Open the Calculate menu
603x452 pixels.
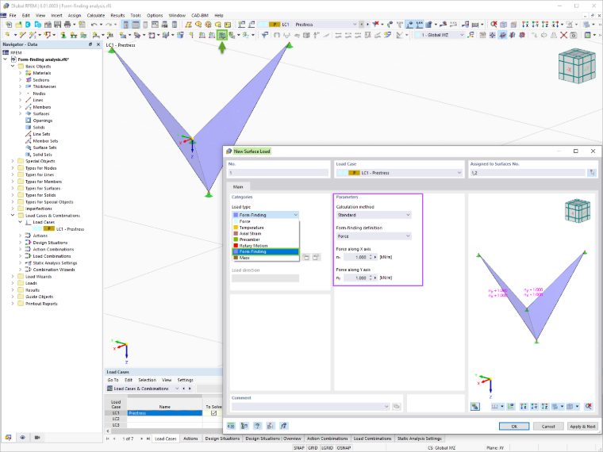tap(96, 15)
